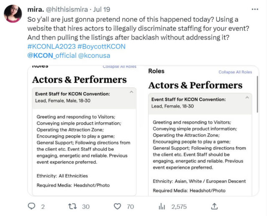The width and height of the screenshot is (267, 216).
Task: Click the retweet arrows icon
Action: [x=72, y=206]
